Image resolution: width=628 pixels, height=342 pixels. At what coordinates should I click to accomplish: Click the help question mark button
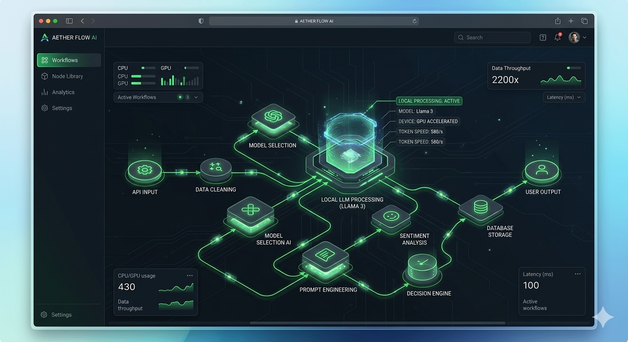click(542, 37)
